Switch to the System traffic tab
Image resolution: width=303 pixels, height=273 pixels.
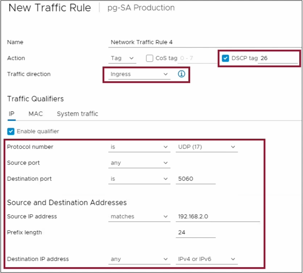tap(77, 114)
